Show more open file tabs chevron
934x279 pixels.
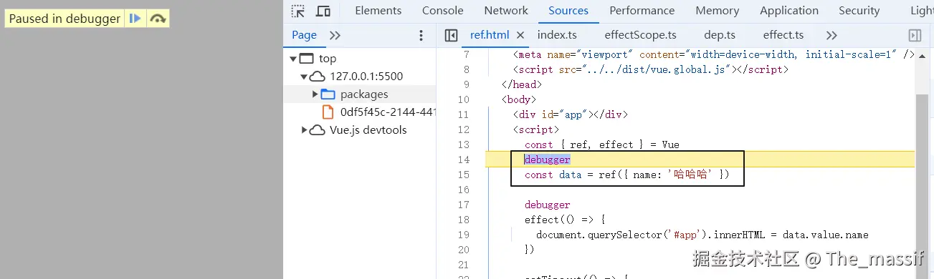[x=831, y=35]
